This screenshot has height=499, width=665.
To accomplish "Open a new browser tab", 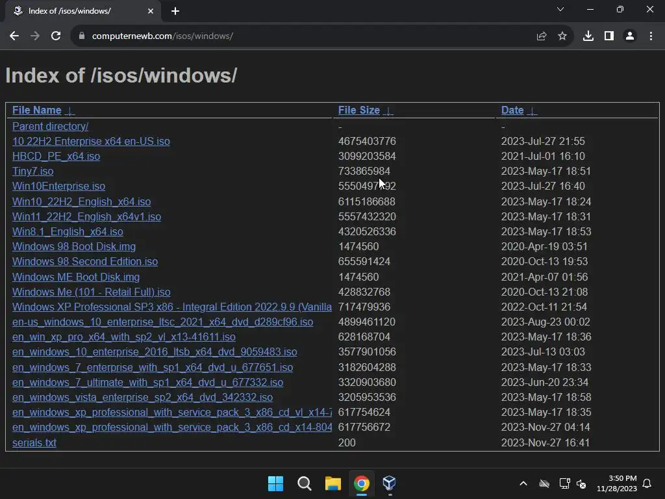I will pyautogui.click(x=175, y=11).
